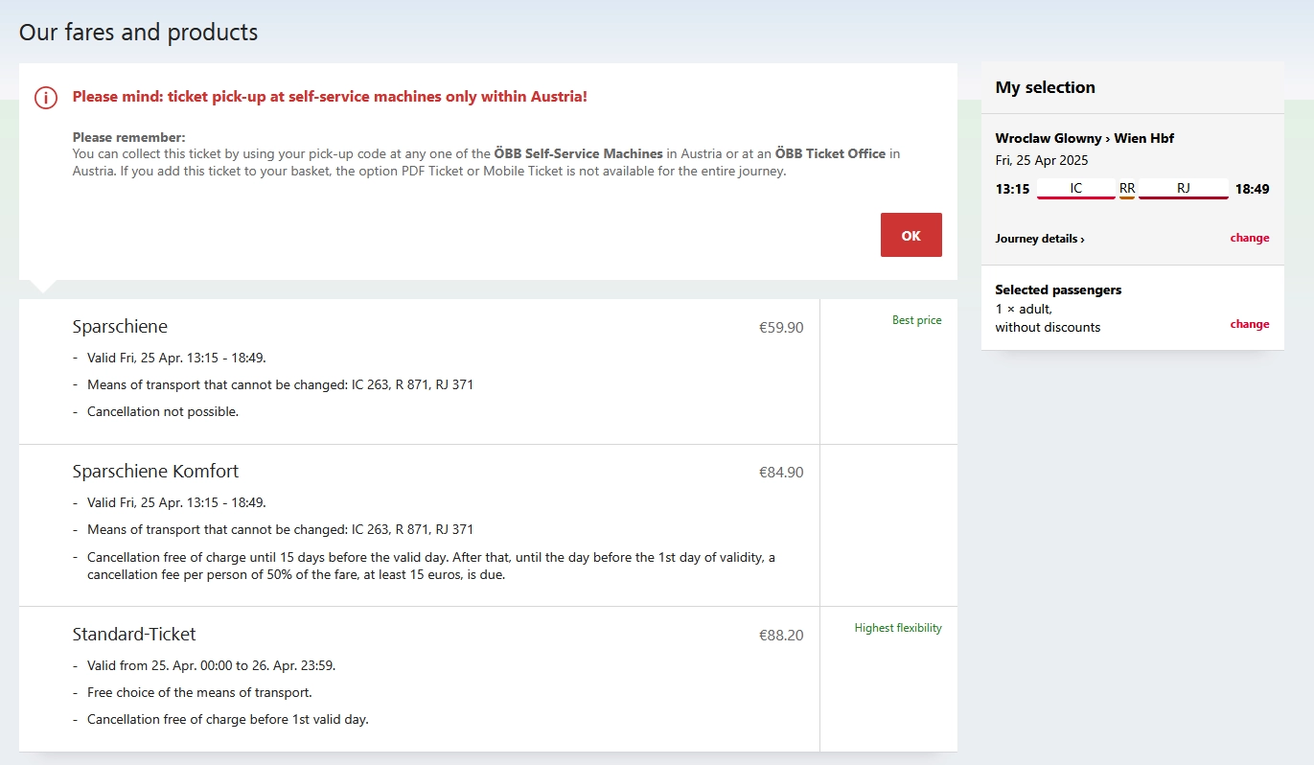Viewport: 1314px width, 765px height.
Task: Click the Highest flexibility badge
Action: point(898,628)
